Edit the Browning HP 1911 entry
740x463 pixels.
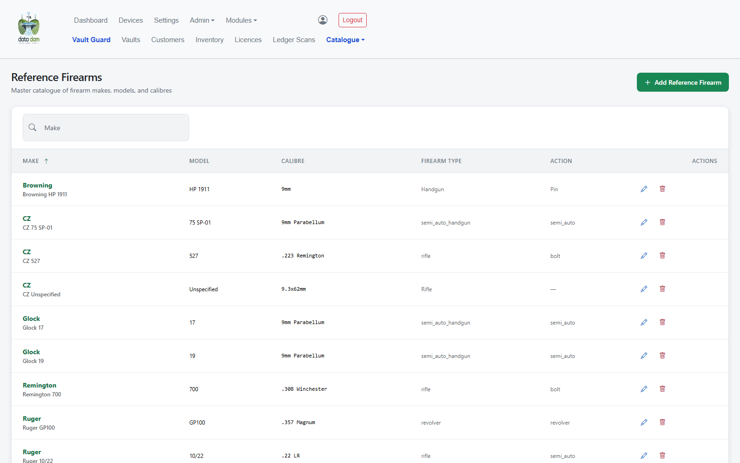[644, 189]
